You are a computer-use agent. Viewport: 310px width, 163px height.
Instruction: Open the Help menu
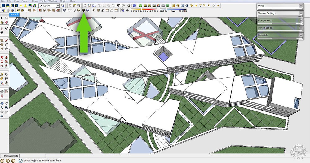[72, 1]
